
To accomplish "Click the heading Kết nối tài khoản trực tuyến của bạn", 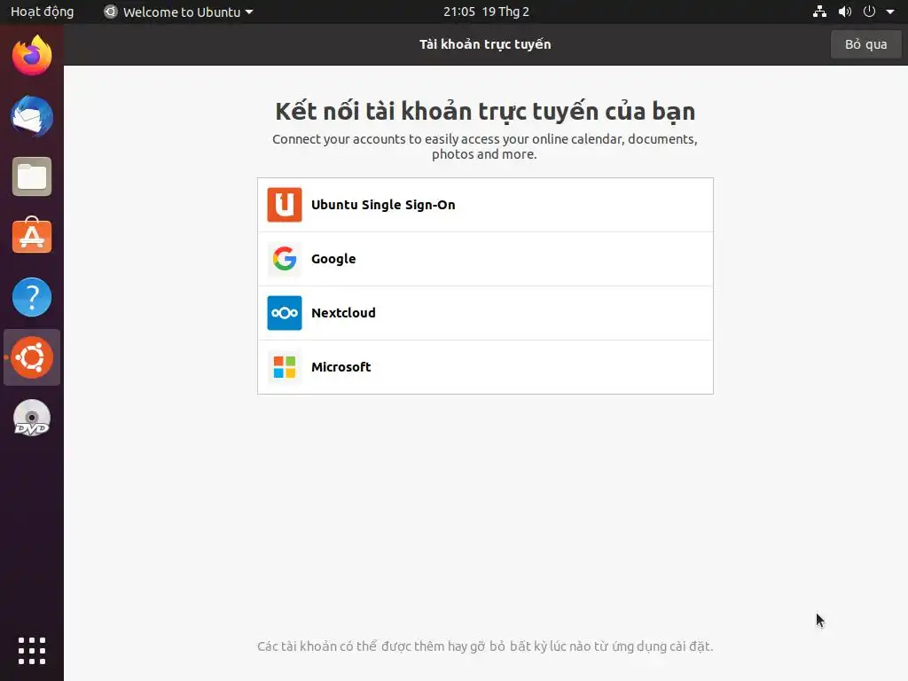I will click(485, 111).
